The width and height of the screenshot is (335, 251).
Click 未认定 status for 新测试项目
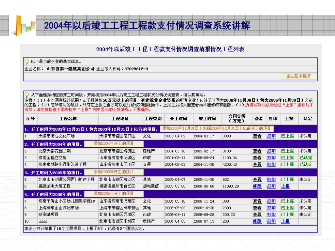tap(305, 214)
